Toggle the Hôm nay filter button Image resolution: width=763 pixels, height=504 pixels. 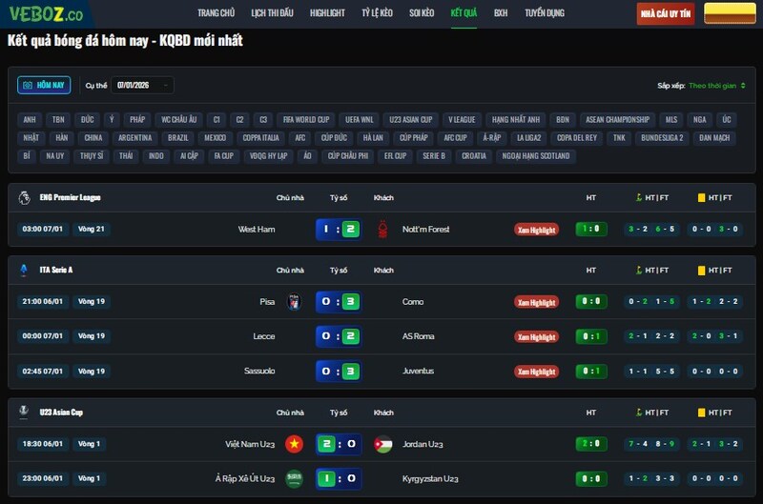tap(44, 85)
